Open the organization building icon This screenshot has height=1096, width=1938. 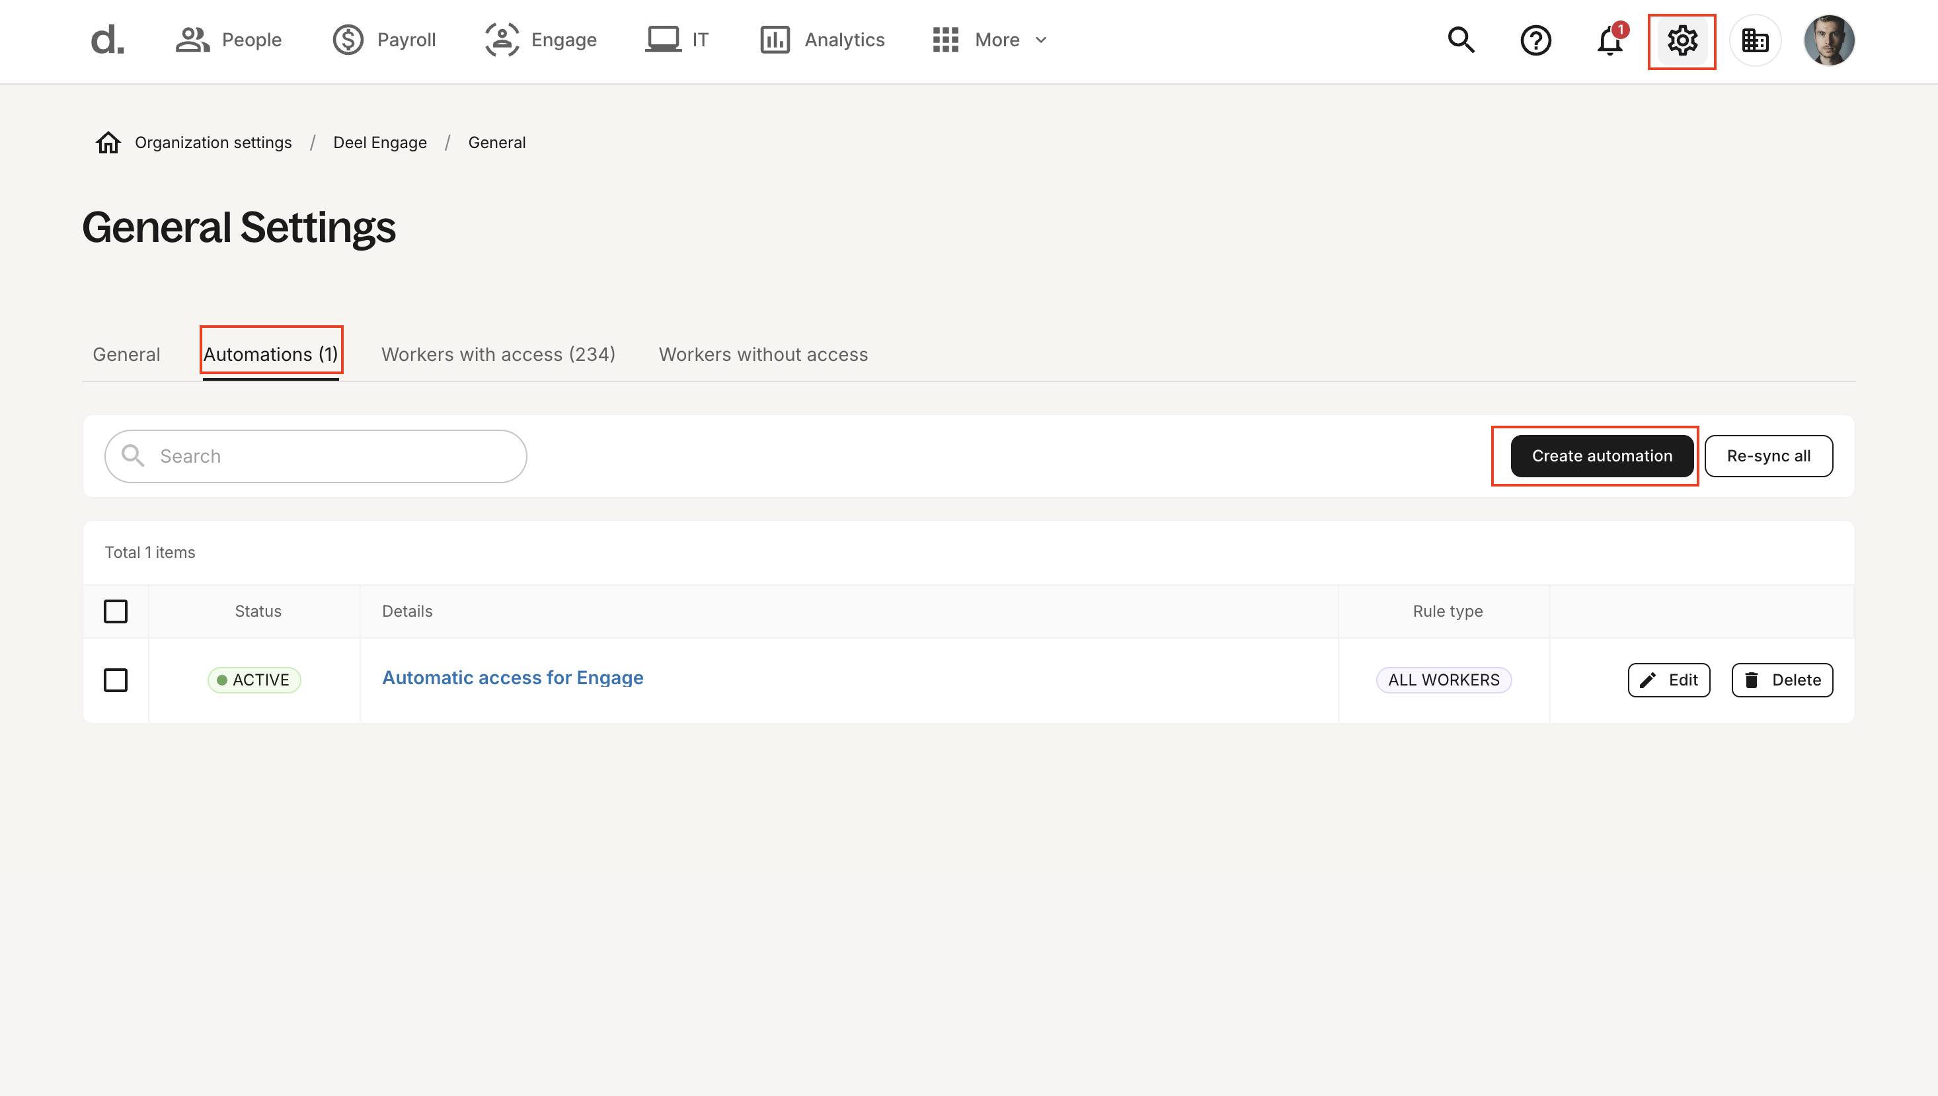click(x=1755, y=40)
